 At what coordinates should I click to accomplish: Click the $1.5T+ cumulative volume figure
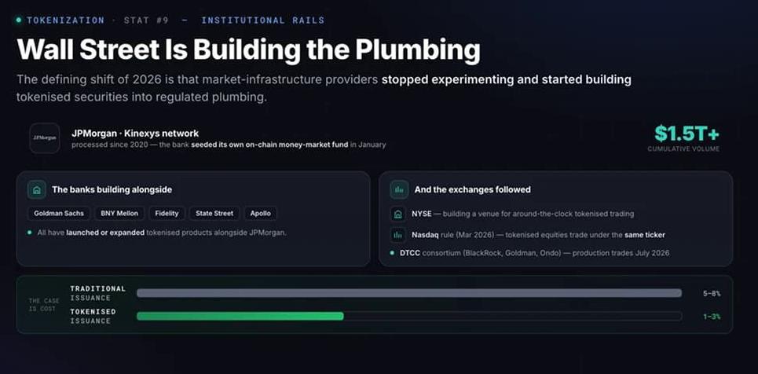(x=687, y=134)
